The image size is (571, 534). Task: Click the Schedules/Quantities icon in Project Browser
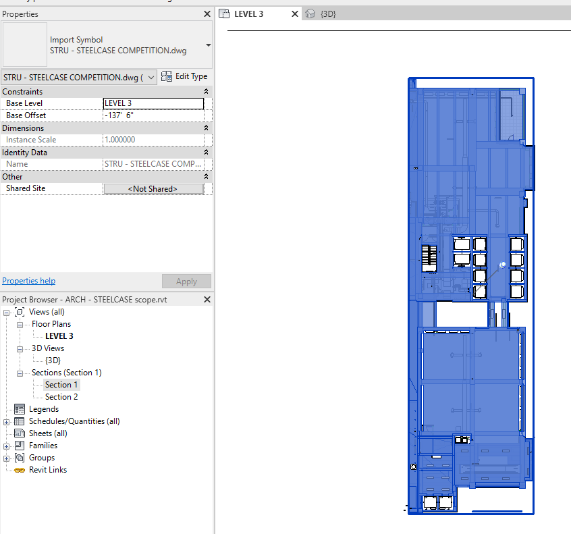pos(19,421)
